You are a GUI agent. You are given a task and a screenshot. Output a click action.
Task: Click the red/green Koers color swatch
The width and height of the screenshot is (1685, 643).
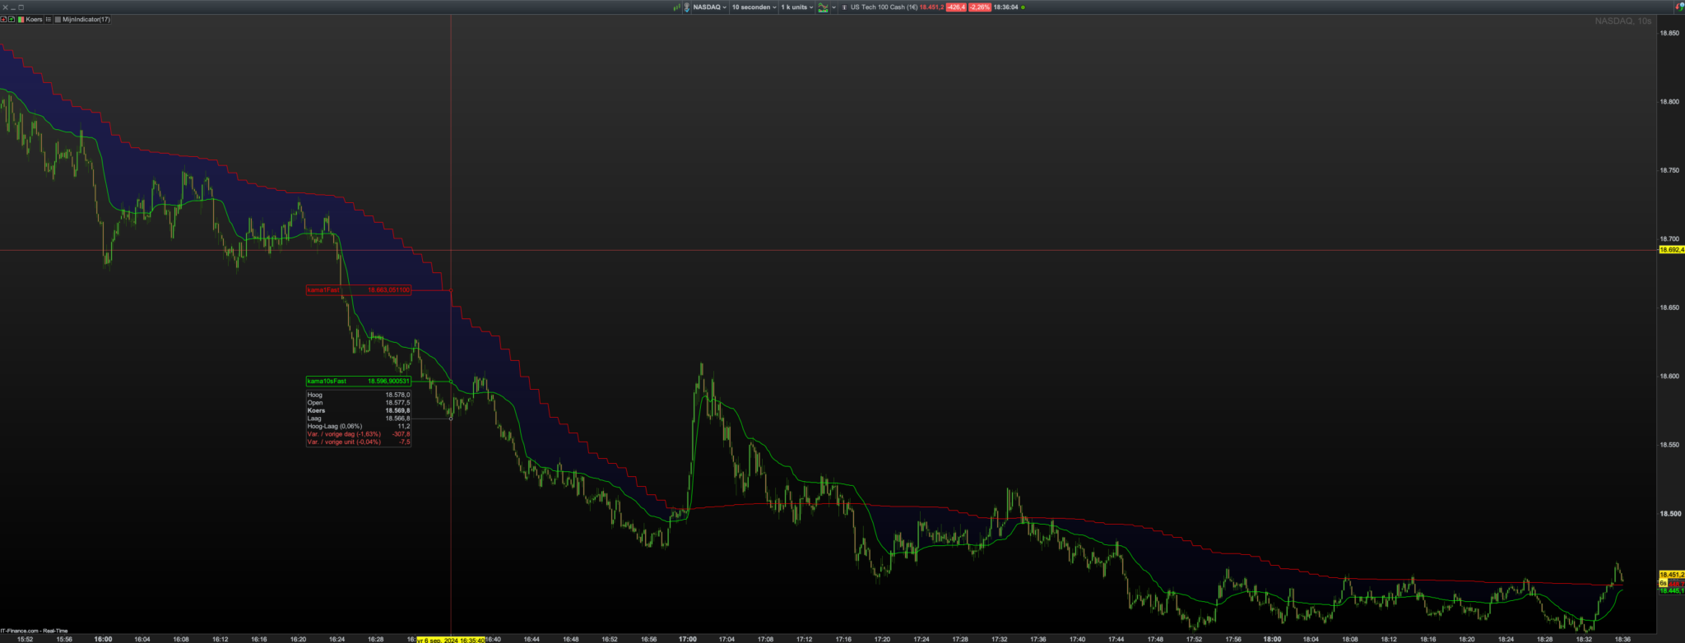(21, 19)
